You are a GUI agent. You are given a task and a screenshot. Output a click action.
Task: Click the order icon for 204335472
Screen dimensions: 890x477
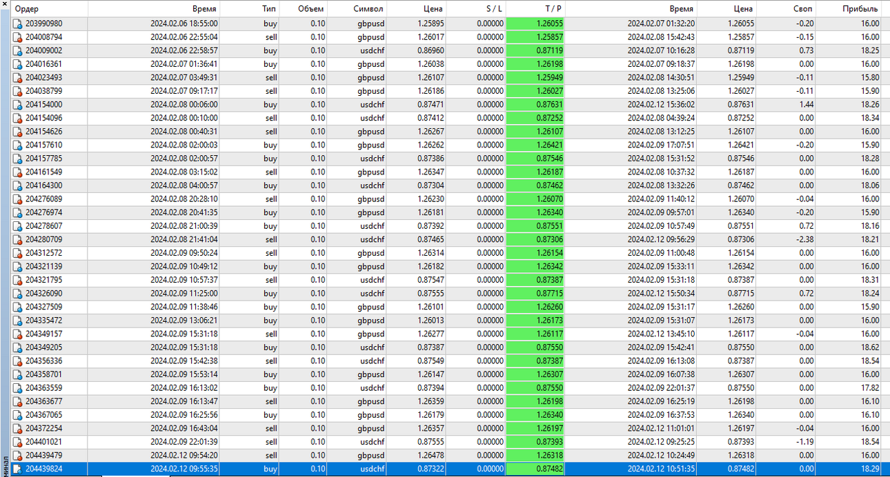pos(18,321)
